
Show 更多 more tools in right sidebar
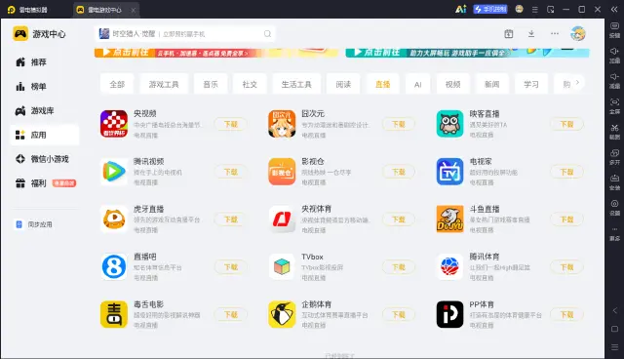(614, 233)
